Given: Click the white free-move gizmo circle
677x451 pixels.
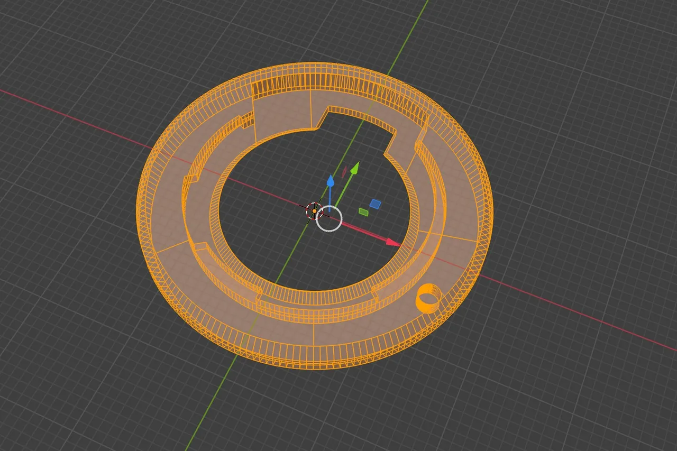Looking at the screenshot, I should coord(329,219).
